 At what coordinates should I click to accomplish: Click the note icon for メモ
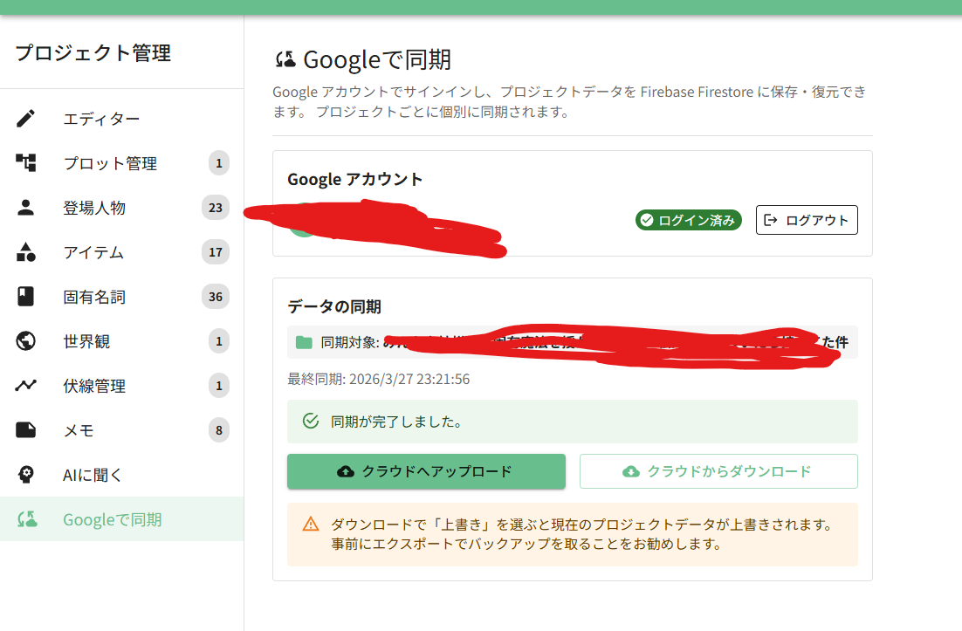[26, 430]
